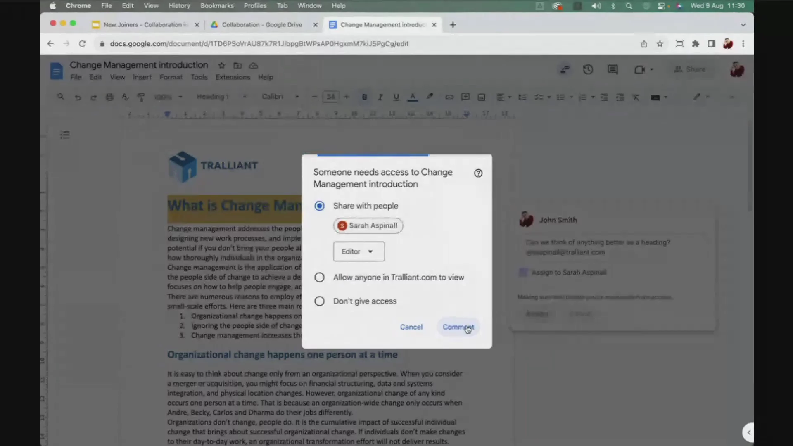Screen dimensions: 793x446
Task: Open the Heading 1 style dropdown
Action: coord(221,97)
